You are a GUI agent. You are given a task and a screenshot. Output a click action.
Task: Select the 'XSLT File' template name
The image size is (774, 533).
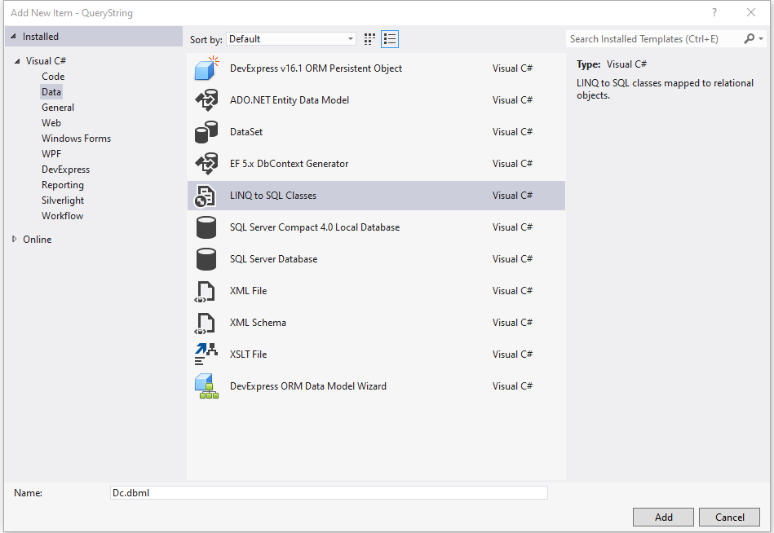(248, 355)
